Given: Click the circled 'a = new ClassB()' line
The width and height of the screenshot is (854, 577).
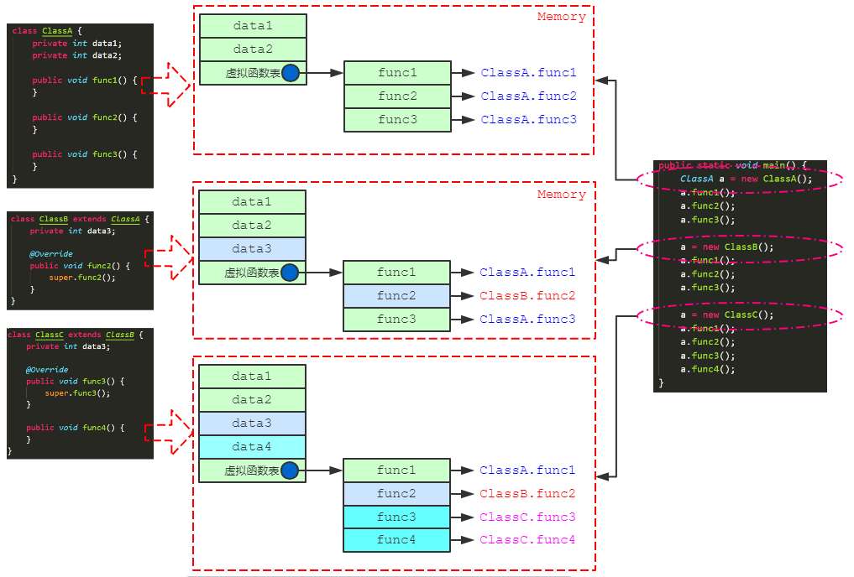Looking at the screenshot, I should point(727,247).
